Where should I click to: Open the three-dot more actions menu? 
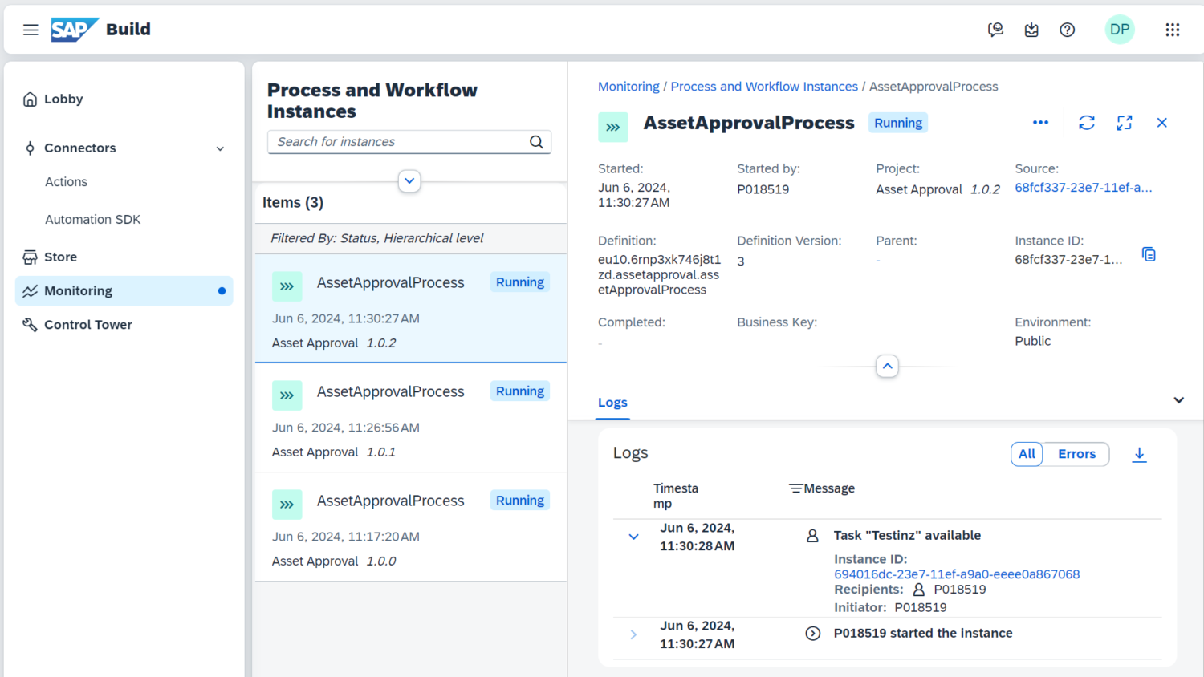point(1040,123)
